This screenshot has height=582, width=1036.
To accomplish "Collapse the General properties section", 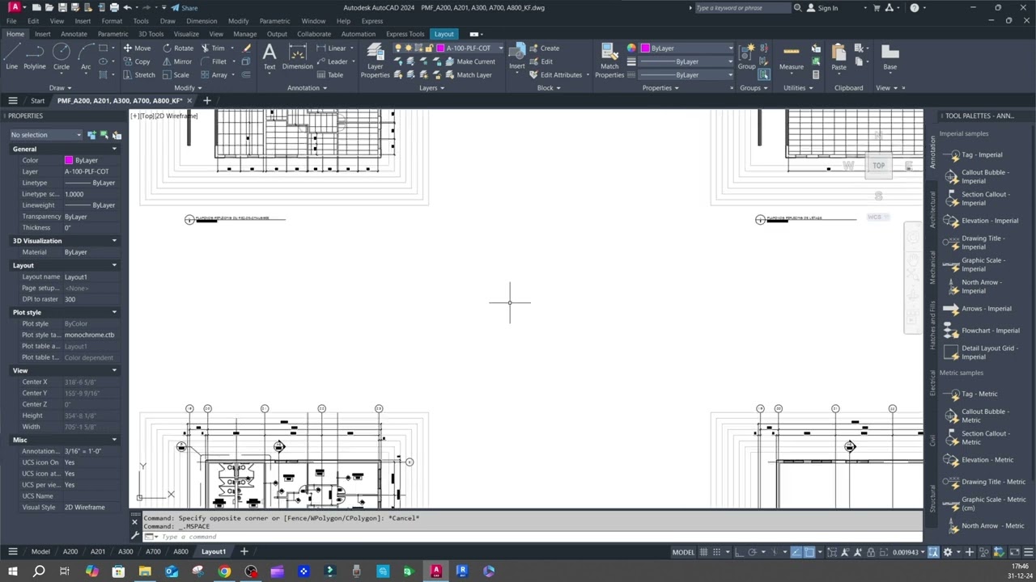I will [114, 149].
